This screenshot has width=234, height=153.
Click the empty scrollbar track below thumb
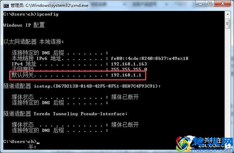[x=227, y=88]
